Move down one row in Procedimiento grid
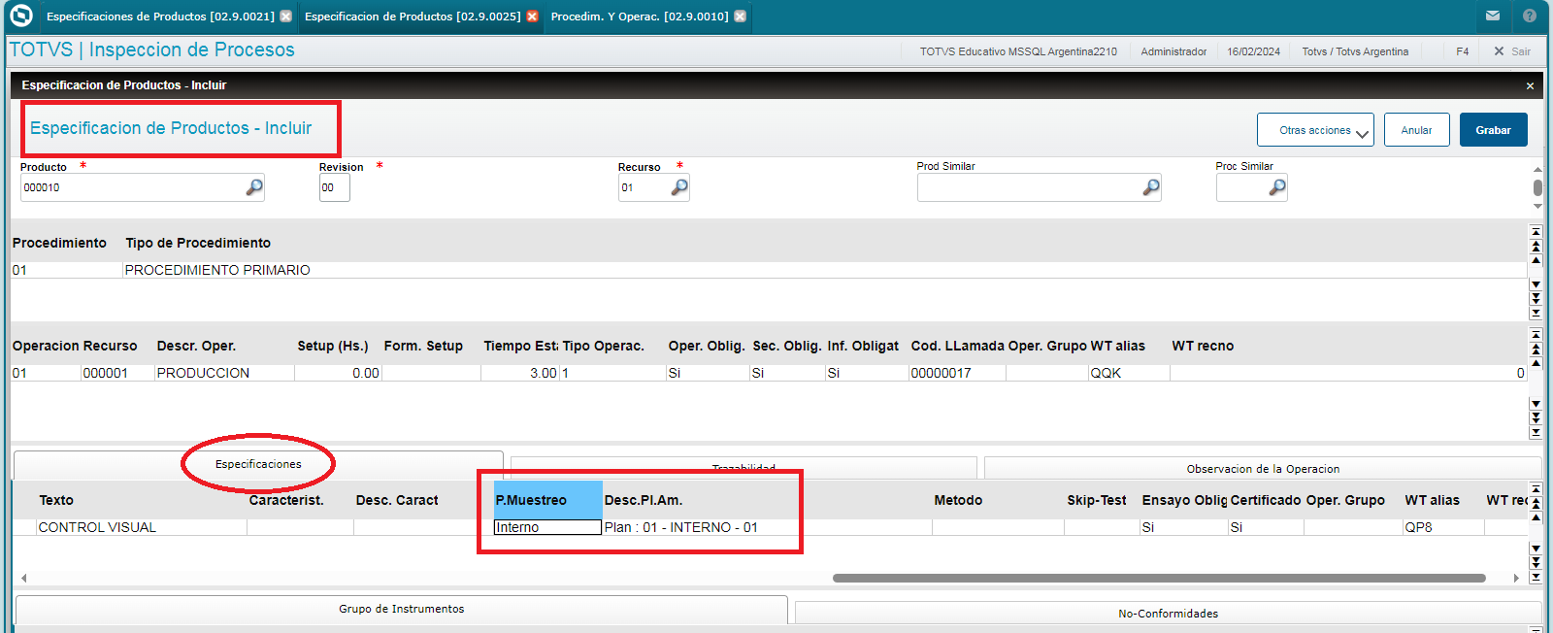 click(1536, 284)
